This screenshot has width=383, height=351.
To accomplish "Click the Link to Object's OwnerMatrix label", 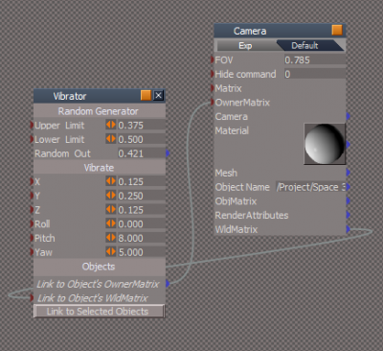I will [98, 284].
